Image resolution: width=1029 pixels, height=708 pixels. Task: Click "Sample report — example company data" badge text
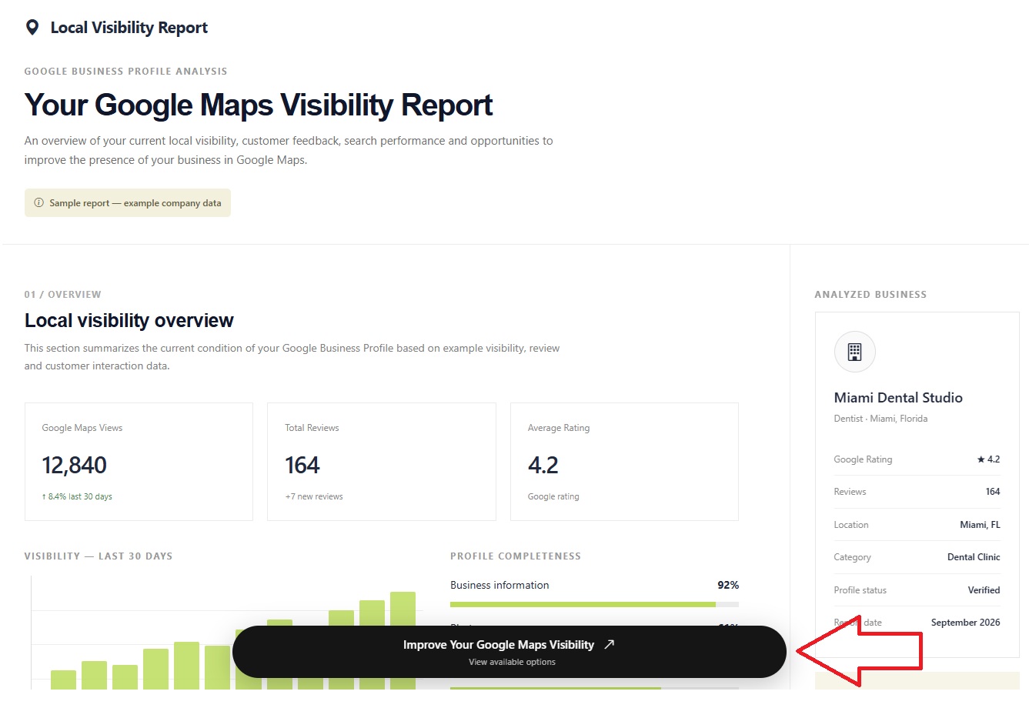[135, 203]
